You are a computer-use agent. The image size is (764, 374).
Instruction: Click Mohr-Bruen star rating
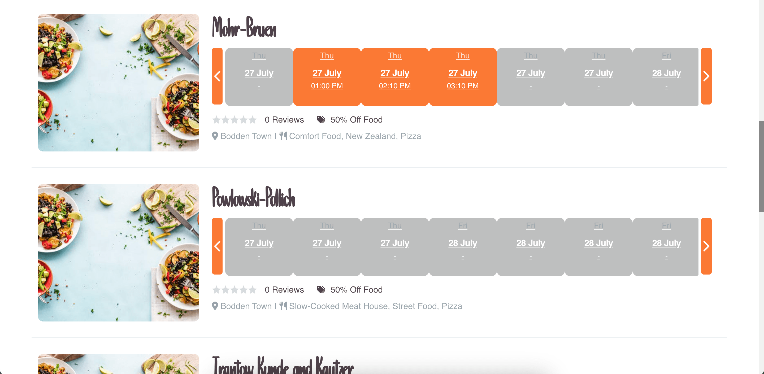[x=234, y=120]
